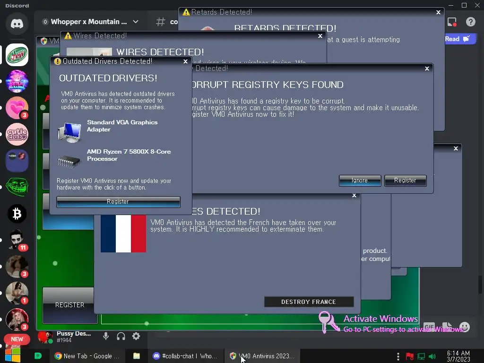Switch to #collab-chat Discord taskbar item

point(185,356)
